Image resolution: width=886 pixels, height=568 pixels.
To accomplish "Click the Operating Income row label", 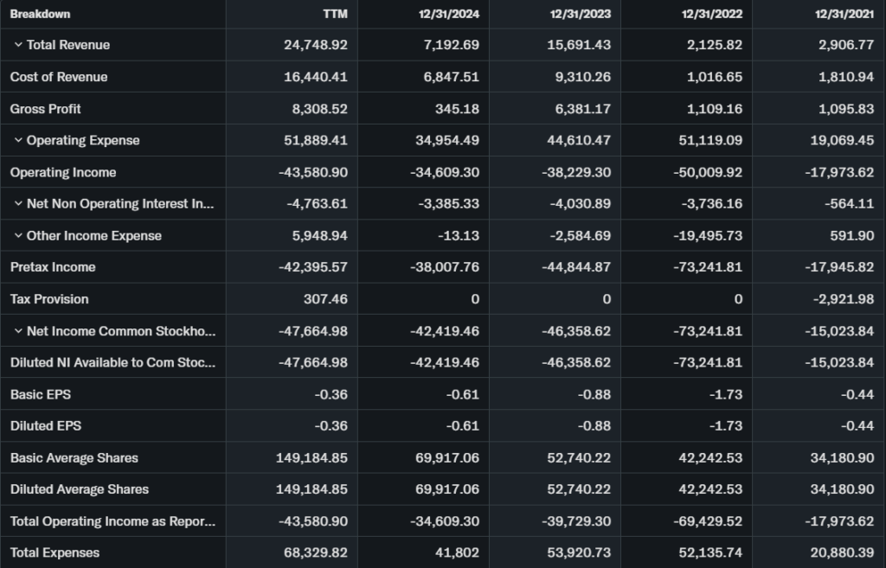I will coord(63,172).
